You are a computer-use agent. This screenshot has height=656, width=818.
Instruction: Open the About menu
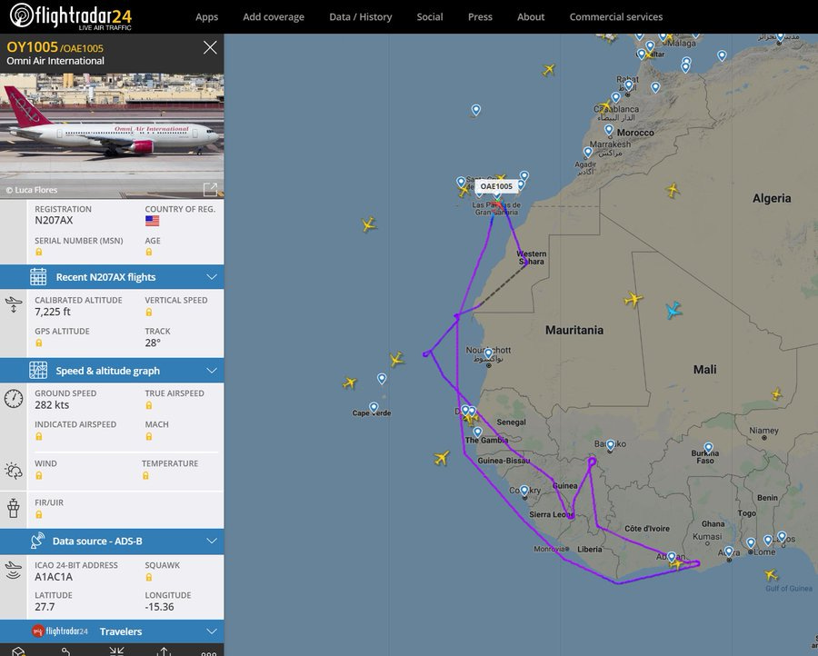coord(531,16)
